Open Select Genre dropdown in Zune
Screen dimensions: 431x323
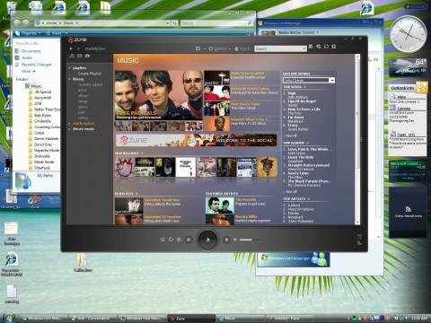309,80
